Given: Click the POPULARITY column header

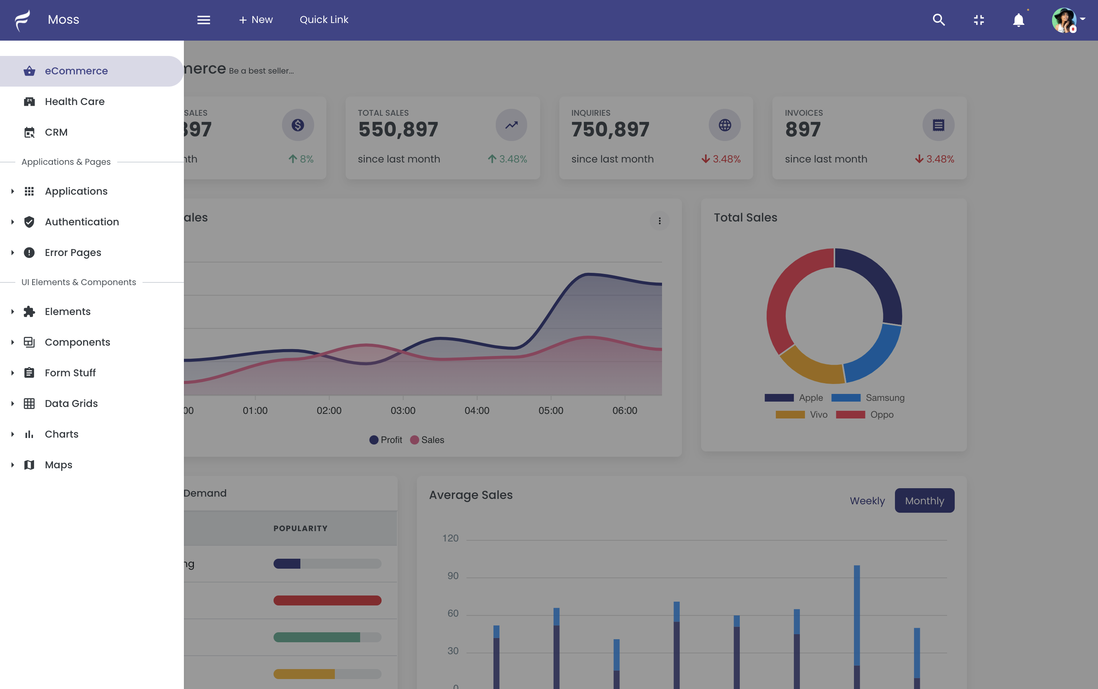Looking at the screenshot, I should click(x=300, y=528).
